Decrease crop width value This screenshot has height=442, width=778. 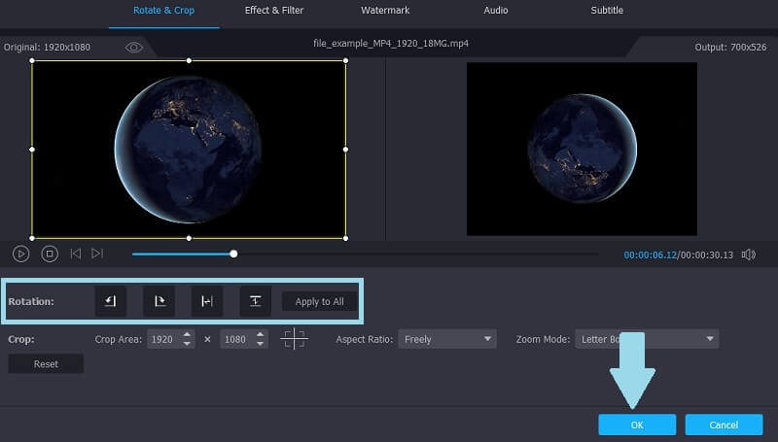point(187,344)
